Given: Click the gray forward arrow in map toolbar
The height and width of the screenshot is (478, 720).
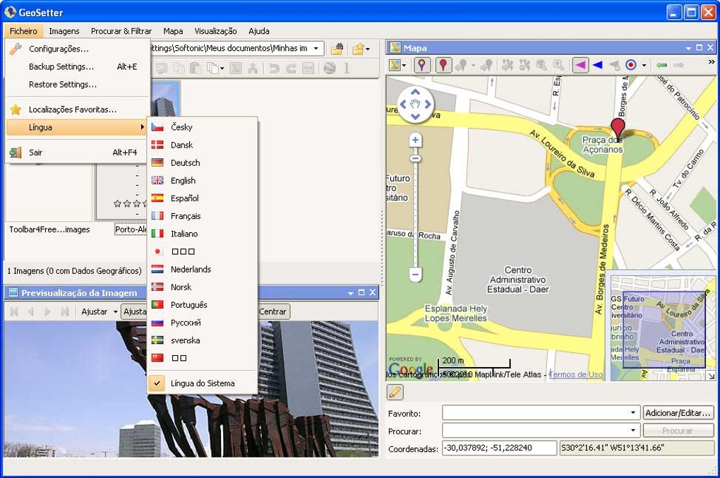Looking at the screenshot, I should click(x=678, y=65).
